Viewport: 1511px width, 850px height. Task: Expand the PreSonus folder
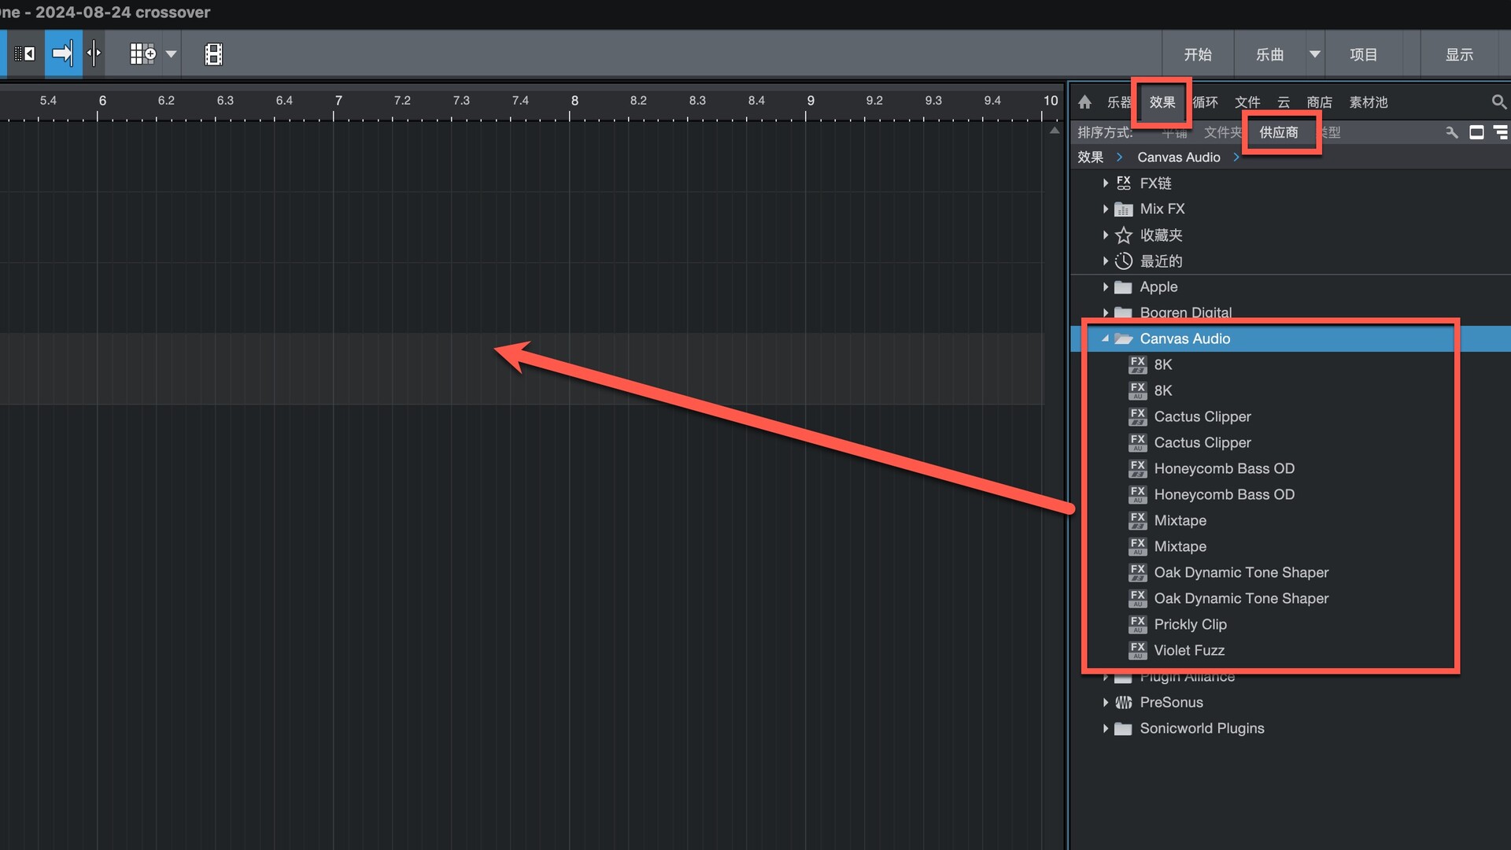point(1105,702)
